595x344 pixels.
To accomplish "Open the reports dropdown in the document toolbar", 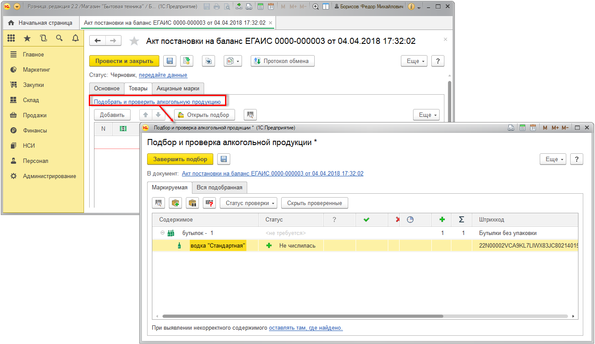I will [x=232, y=61].
